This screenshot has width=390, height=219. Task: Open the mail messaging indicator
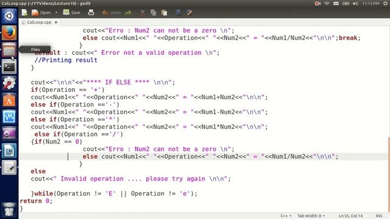click(x=336, y=4)
